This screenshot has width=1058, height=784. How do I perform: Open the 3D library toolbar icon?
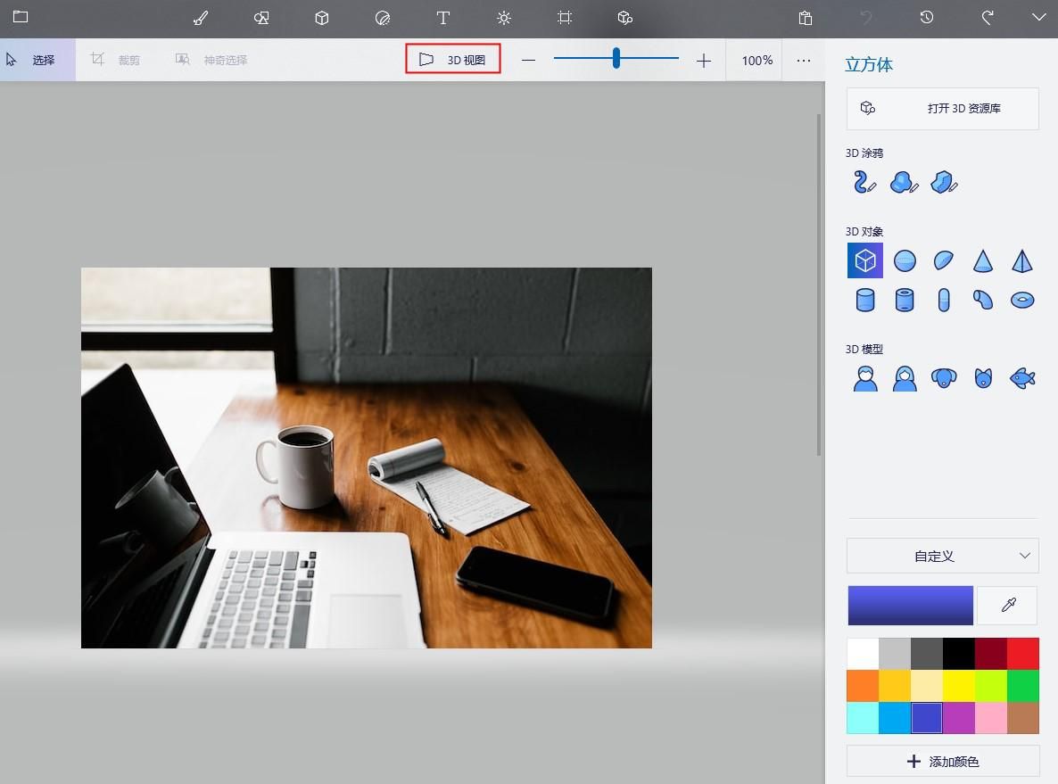624,18
